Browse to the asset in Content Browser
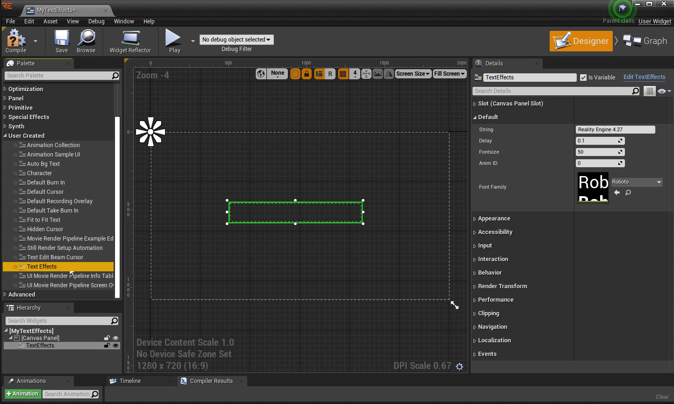Viewport: 674px width, 404px height. point(86,41)
